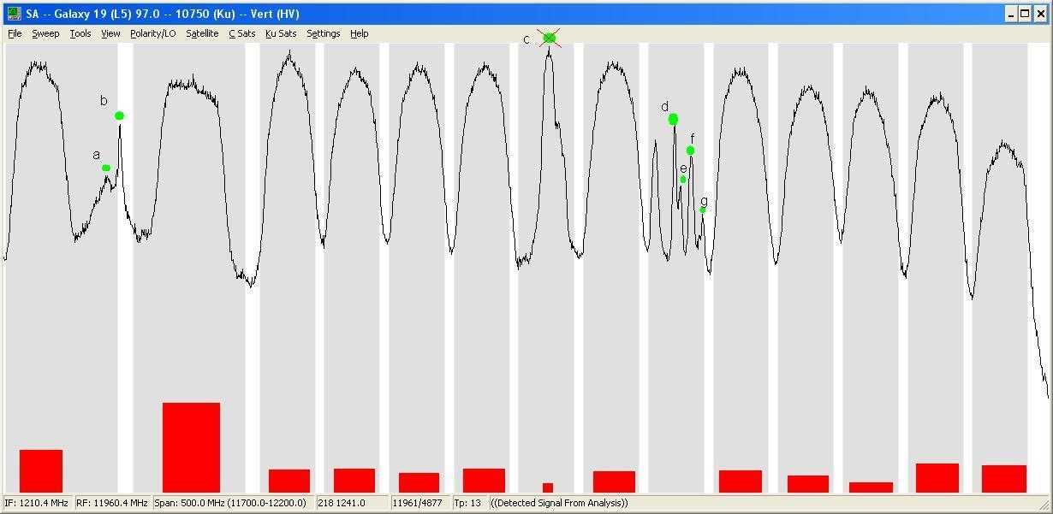Click the small green marker labeled e
The width and height of the screenshot is (1053, 514).
pyautogui.click(x=683, y=180)
